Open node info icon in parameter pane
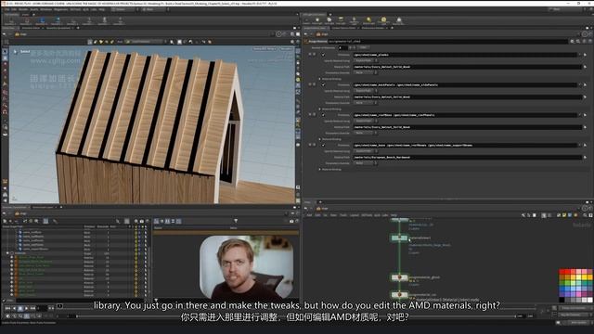Screen dimensions: 594x334 pyautogui.click(x=585, y=41)
